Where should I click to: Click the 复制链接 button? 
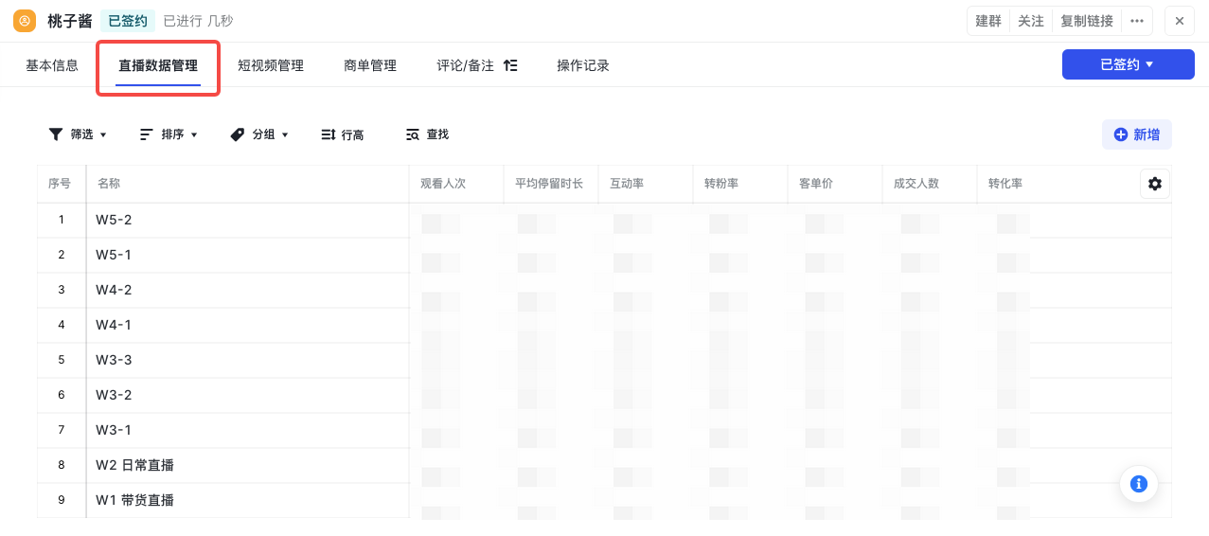pyautogui.click(x=1087, y=21)
